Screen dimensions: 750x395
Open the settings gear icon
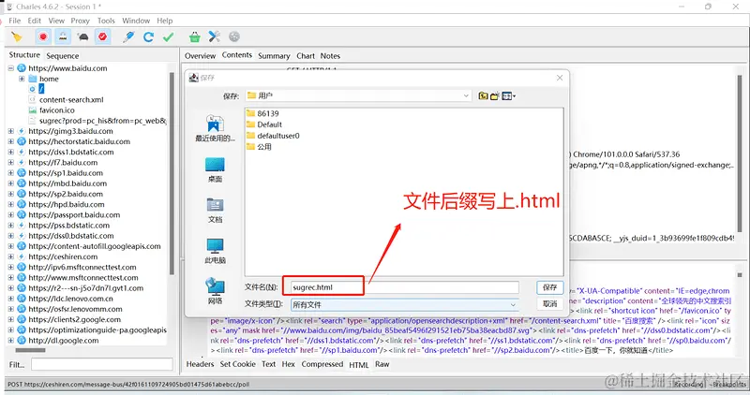233,37
